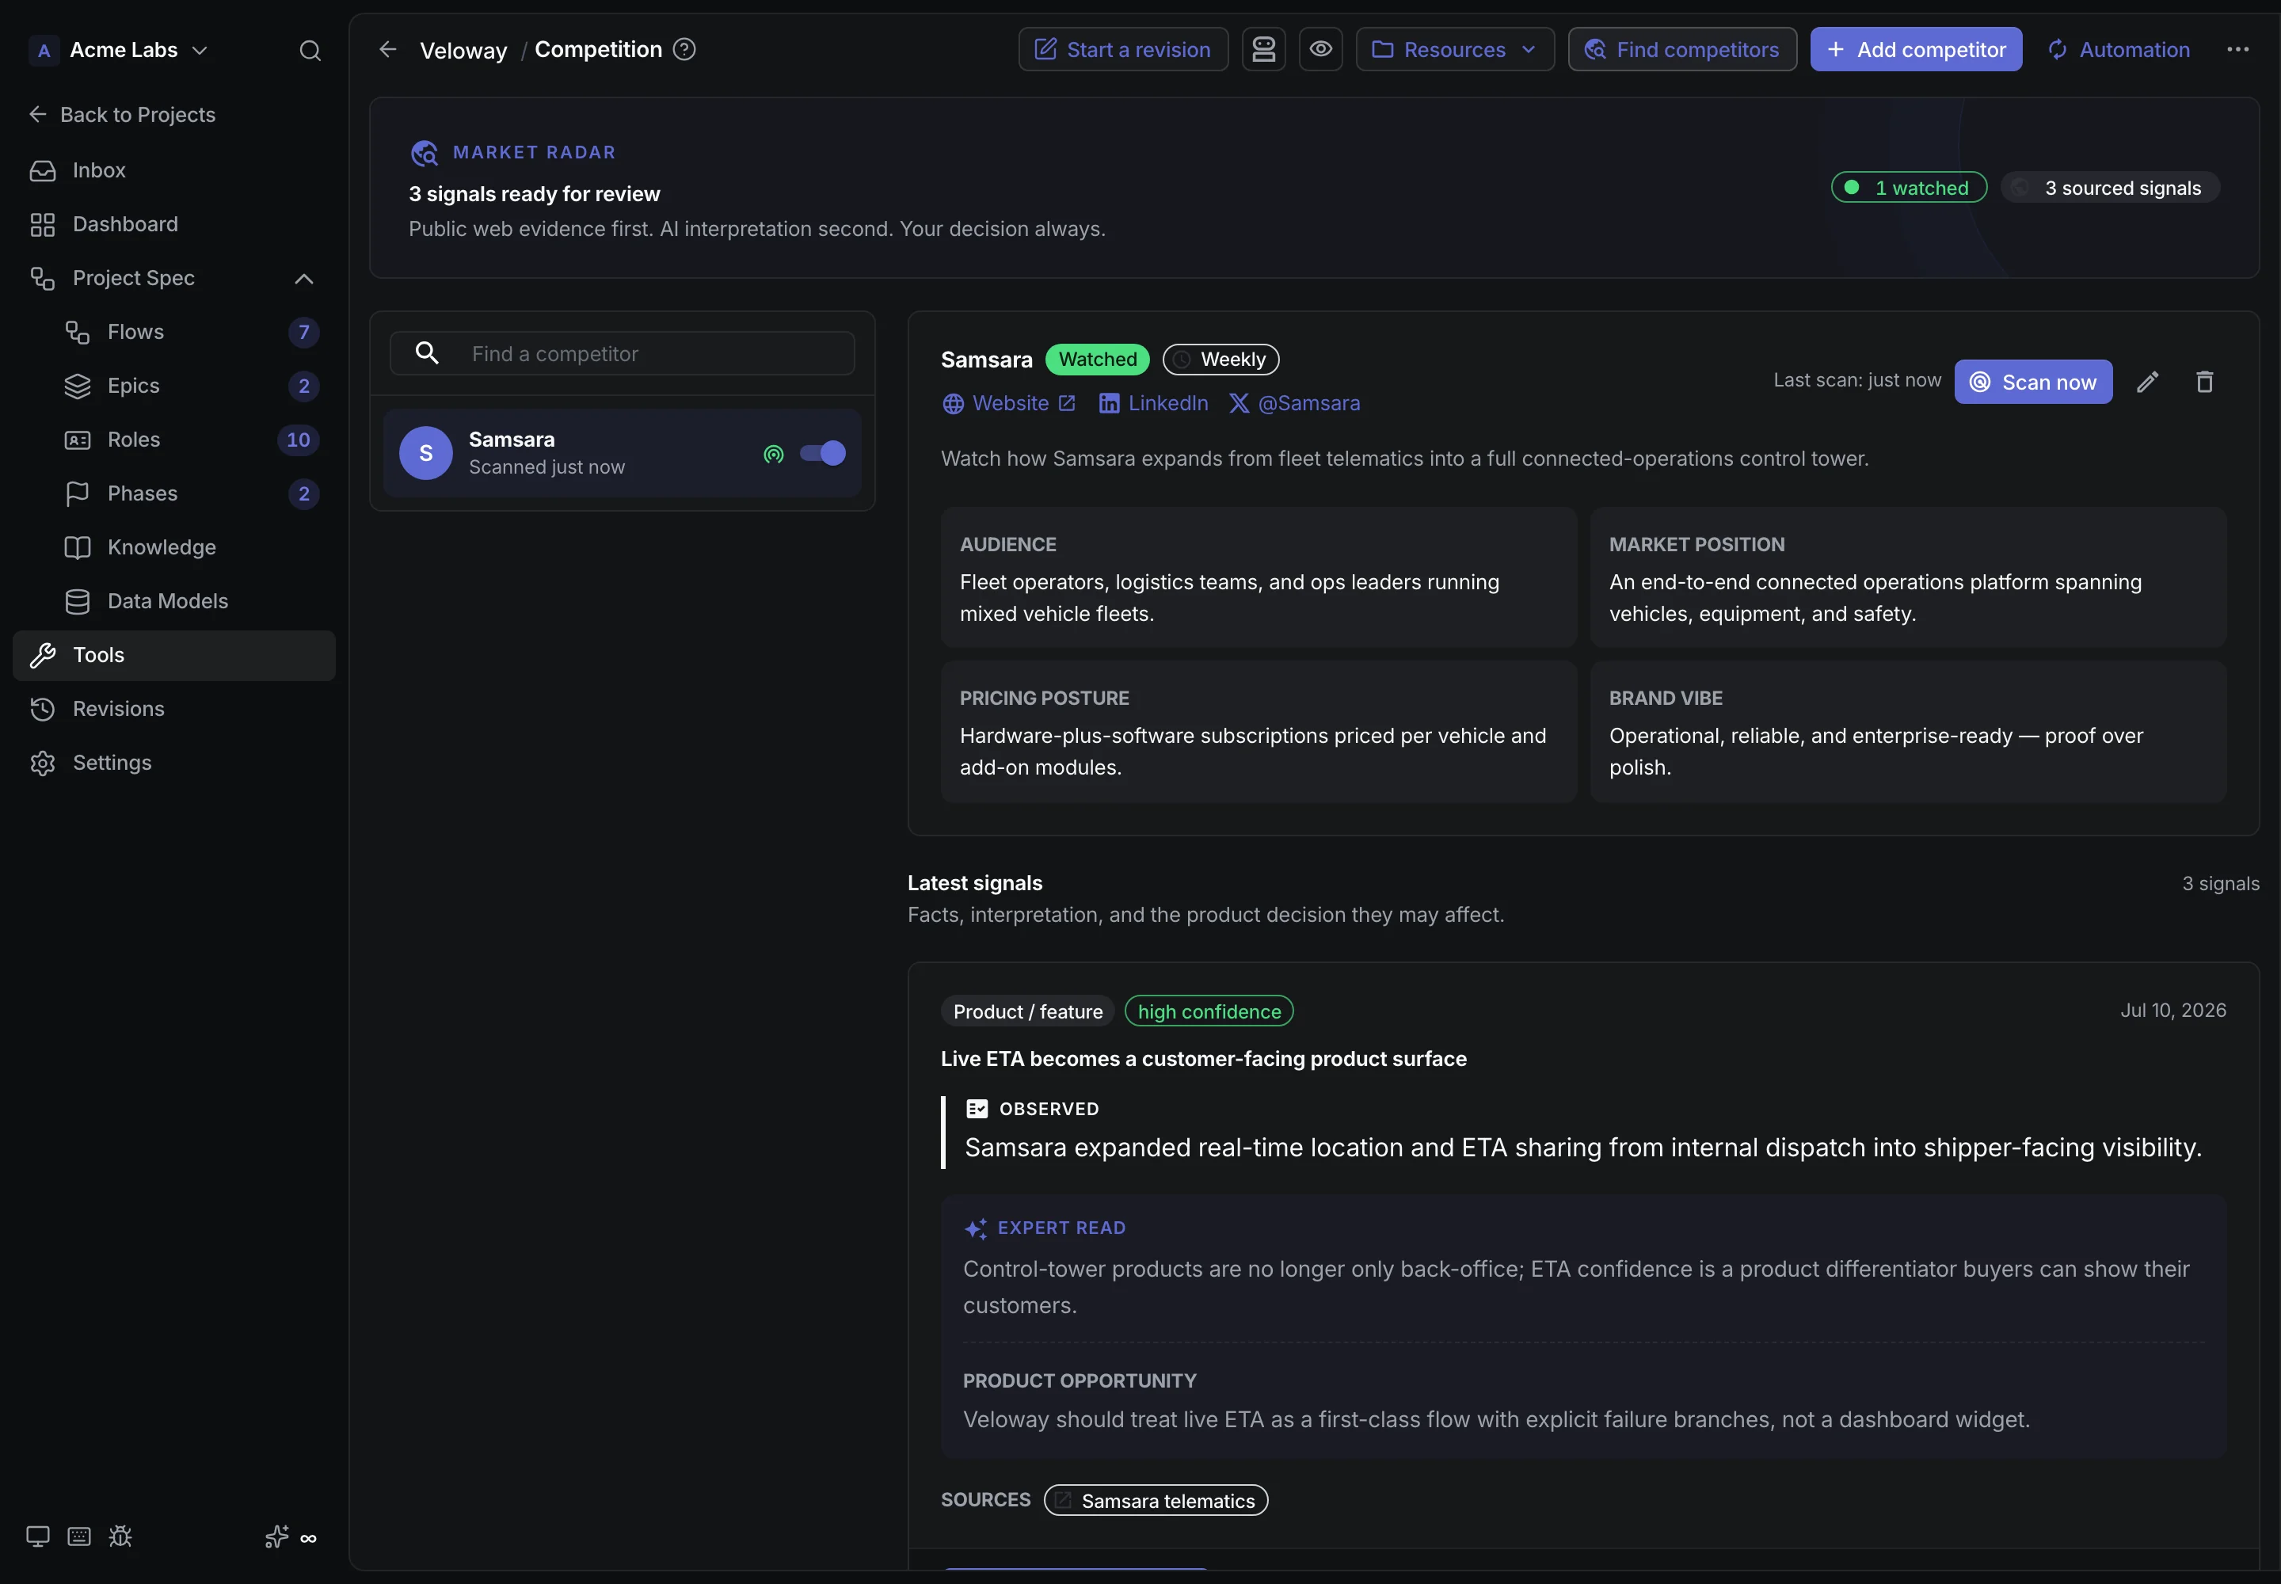The width and height of the screenshot is (2281, 1584).
Task: Click the magnifier icon in competitor search
Action: (x=427, y=352)
